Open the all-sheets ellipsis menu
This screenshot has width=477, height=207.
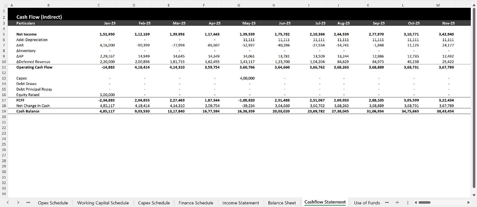(x=29, y=203)
